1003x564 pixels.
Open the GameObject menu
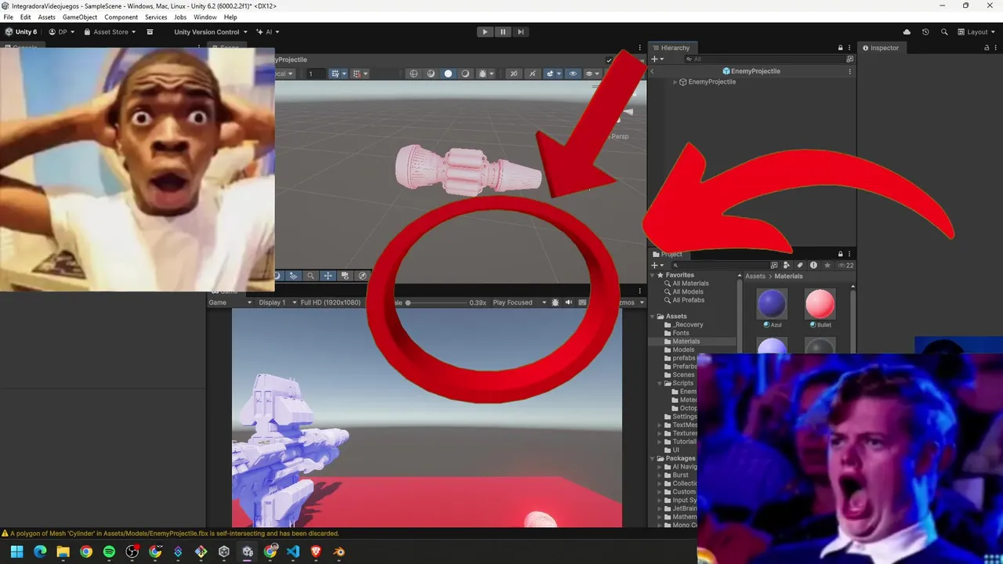coord(80,17)
